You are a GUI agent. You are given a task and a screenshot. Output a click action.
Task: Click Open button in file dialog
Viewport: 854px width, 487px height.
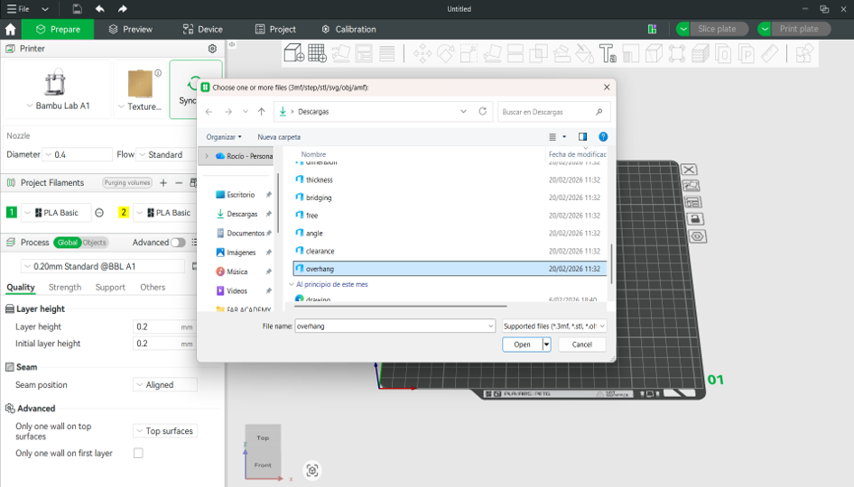click(523, 345)
